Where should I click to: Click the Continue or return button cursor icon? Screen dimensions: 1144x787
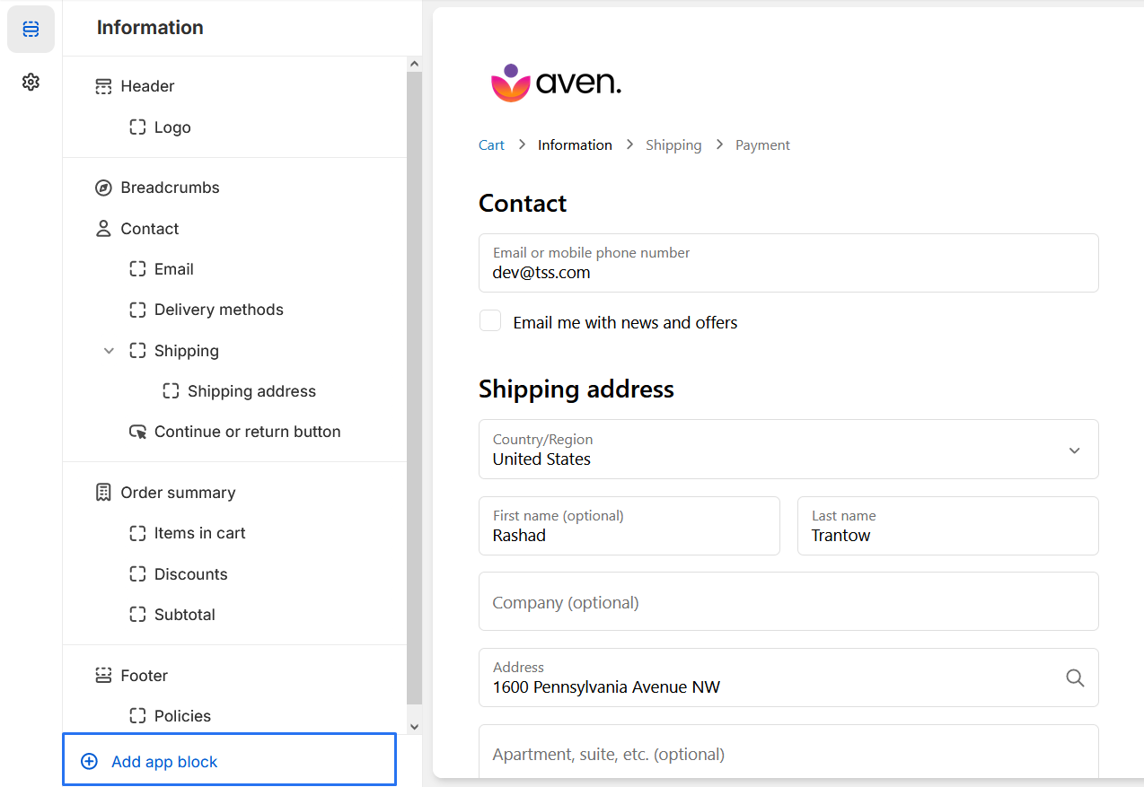pyautogui.click(x=137, y=432)
